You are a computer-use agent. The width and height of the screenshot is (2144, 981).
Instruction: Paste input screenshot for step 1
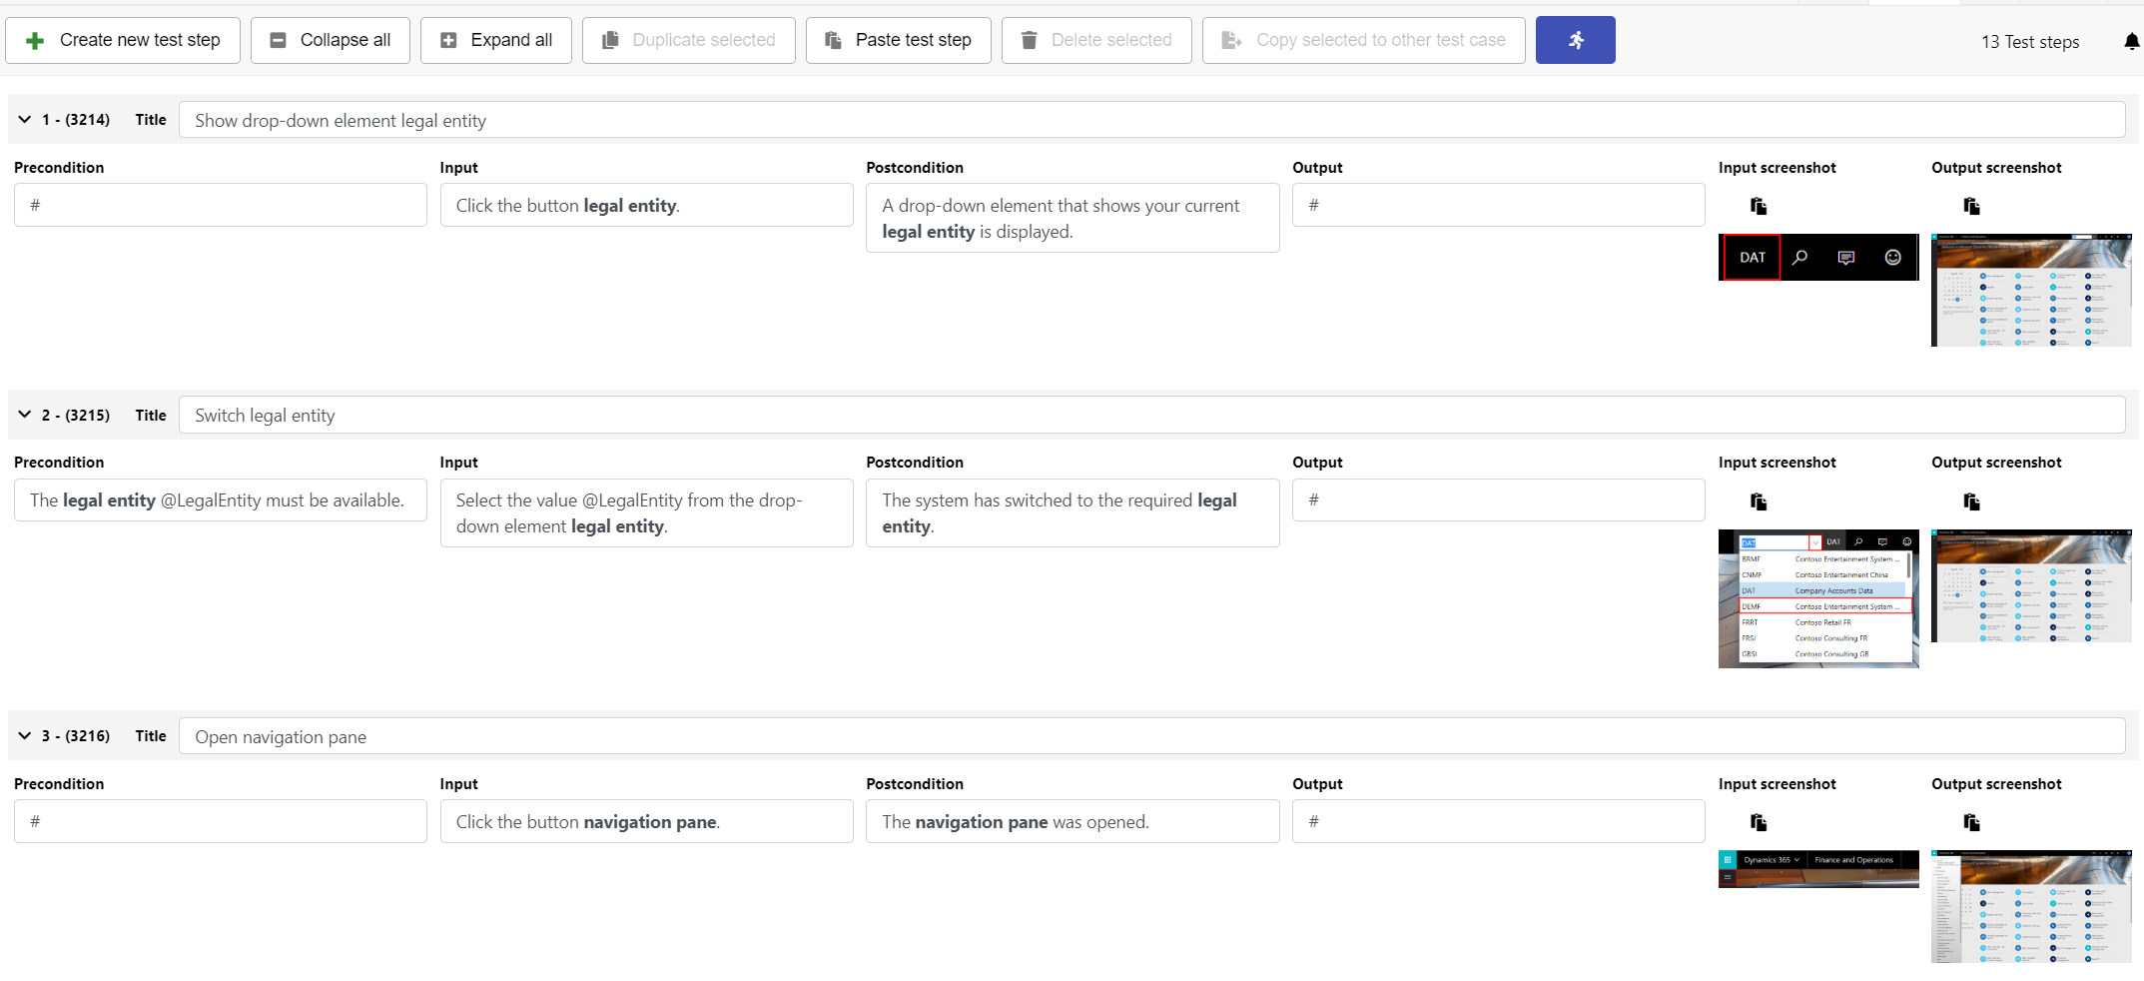[1759, 206]
